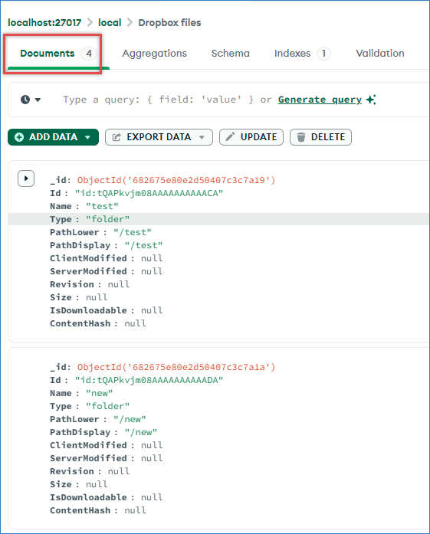430x534 pixels.
Task: Switch to the Aggregations tab
Action: tap(154, 53)
